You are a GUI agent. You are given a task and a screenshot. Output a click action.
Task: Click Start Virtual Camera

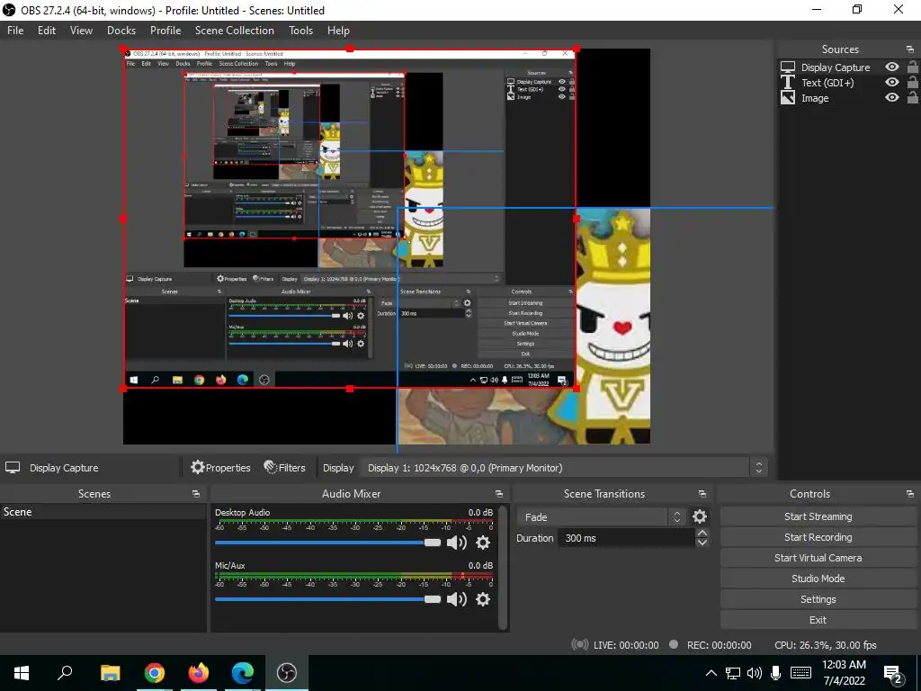click(818, 558)
